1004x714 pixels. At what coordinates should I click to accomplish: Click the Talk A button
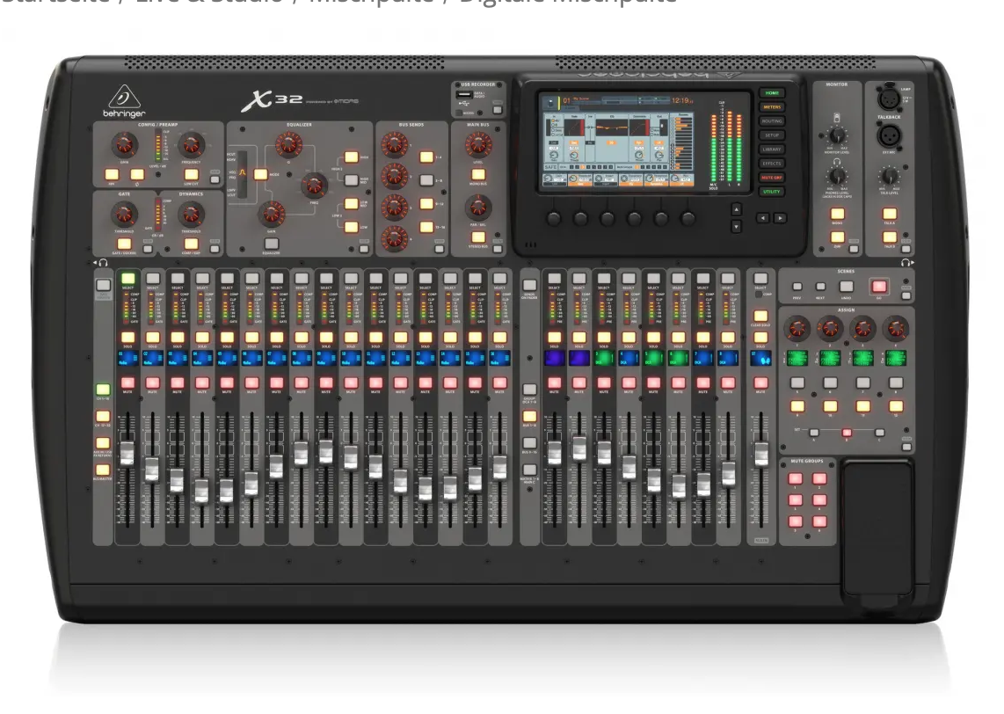click(x=890, y=214)
